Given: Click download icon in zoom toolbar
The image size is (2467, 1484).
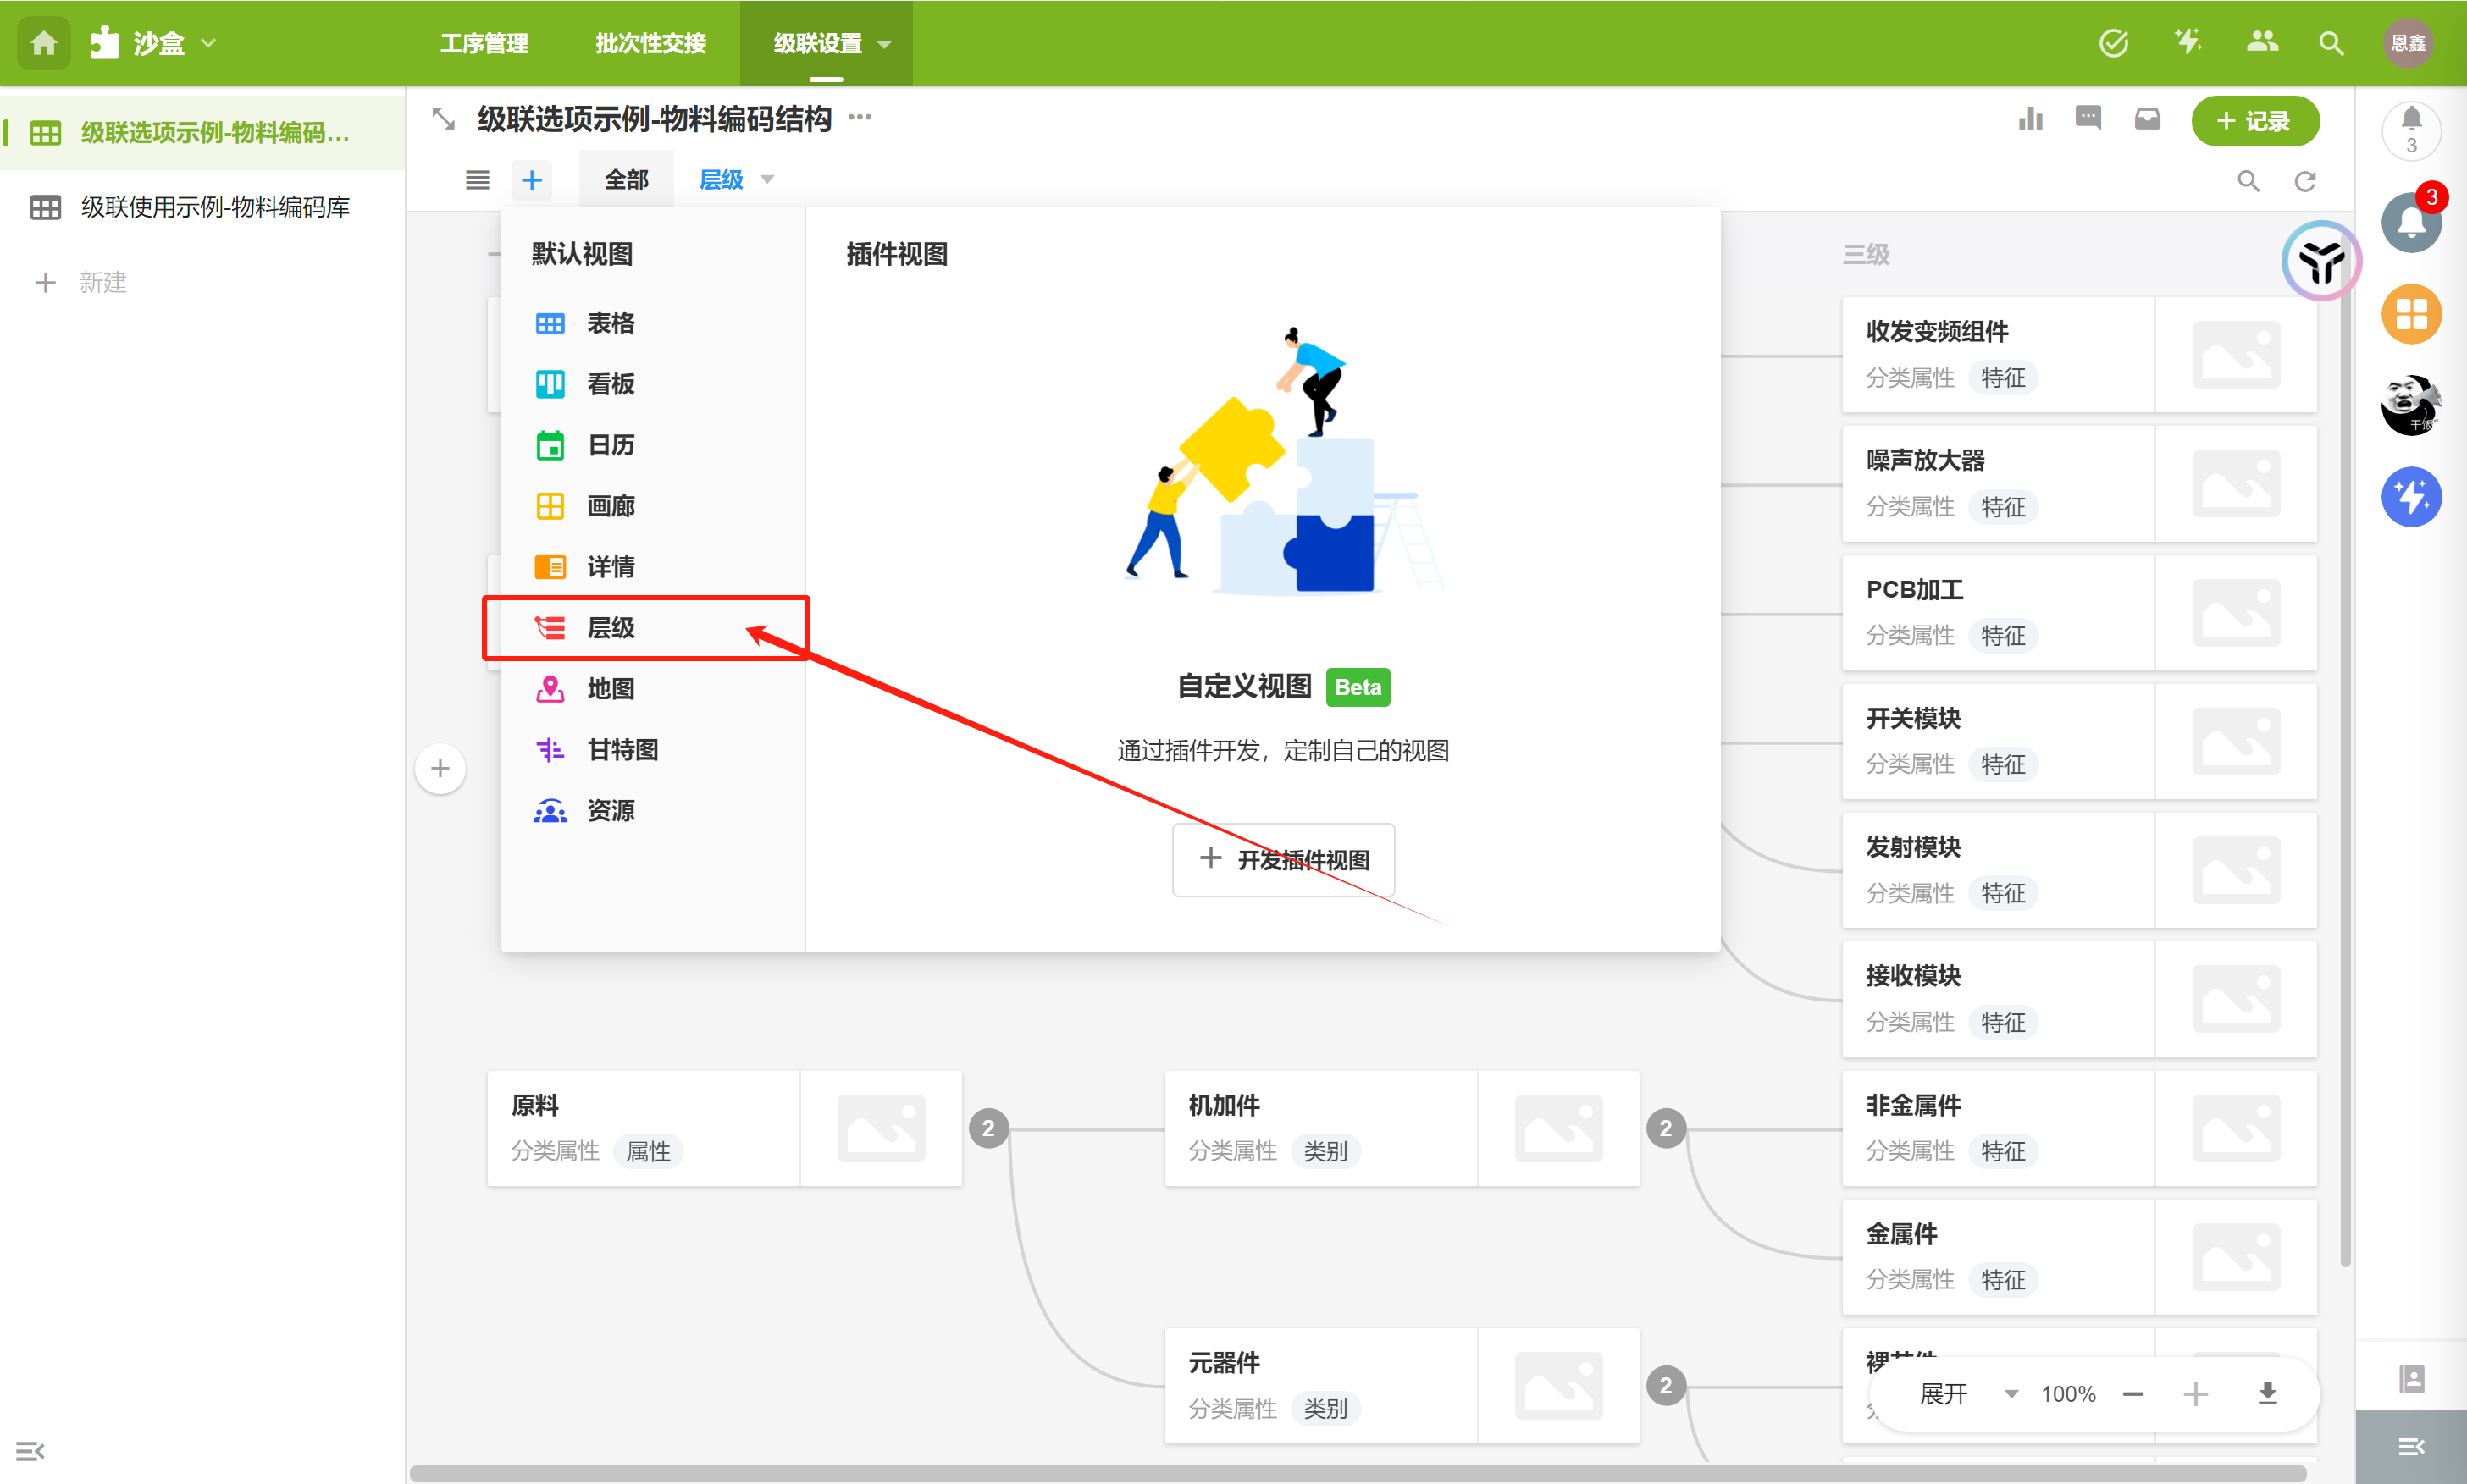Looking at the screenshot, I should (x=2267, y=1394).
